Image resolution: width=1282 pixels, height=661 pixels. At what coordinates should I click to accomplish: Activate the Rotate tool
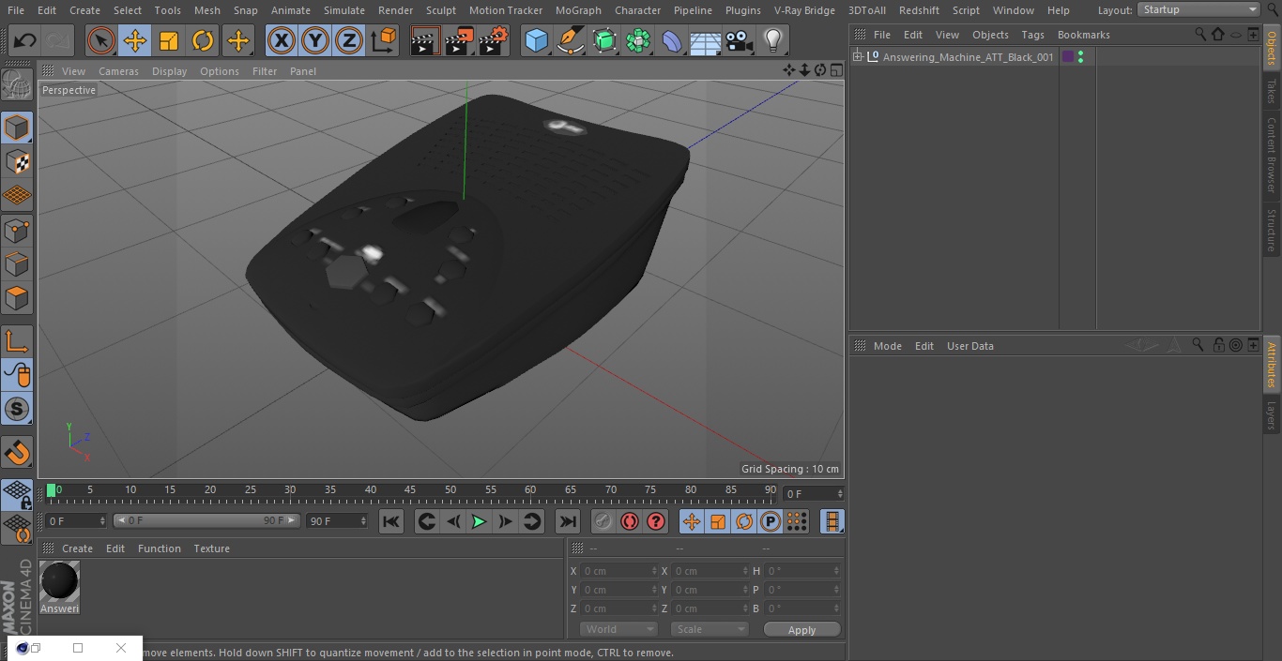coord(203,40)
